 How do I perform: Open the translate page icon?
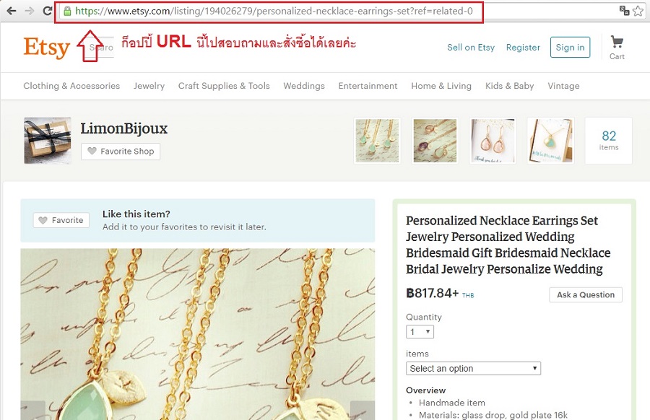[x=624, y=11]
